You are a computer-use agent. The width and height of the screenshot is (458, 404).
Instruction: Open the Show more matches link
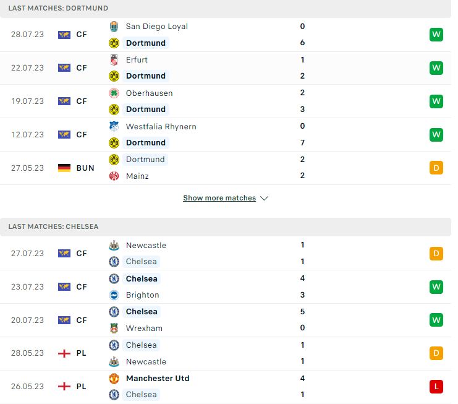(219, 198)
